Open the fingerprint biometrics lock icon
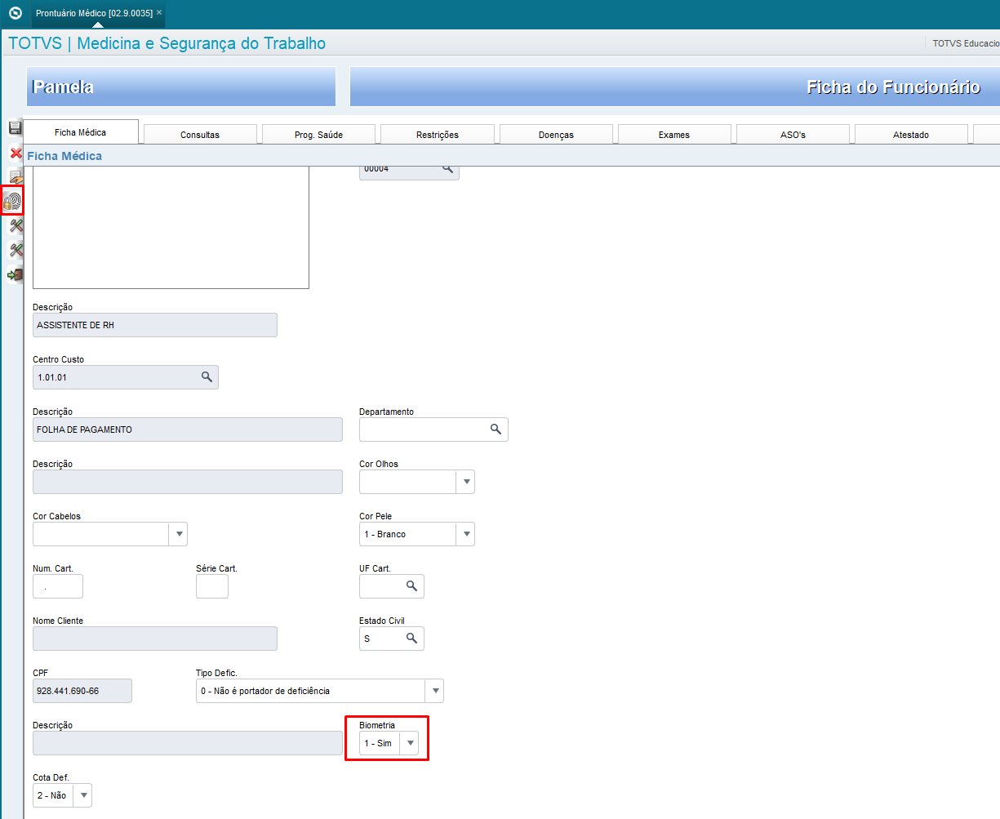 coord(13,201)
